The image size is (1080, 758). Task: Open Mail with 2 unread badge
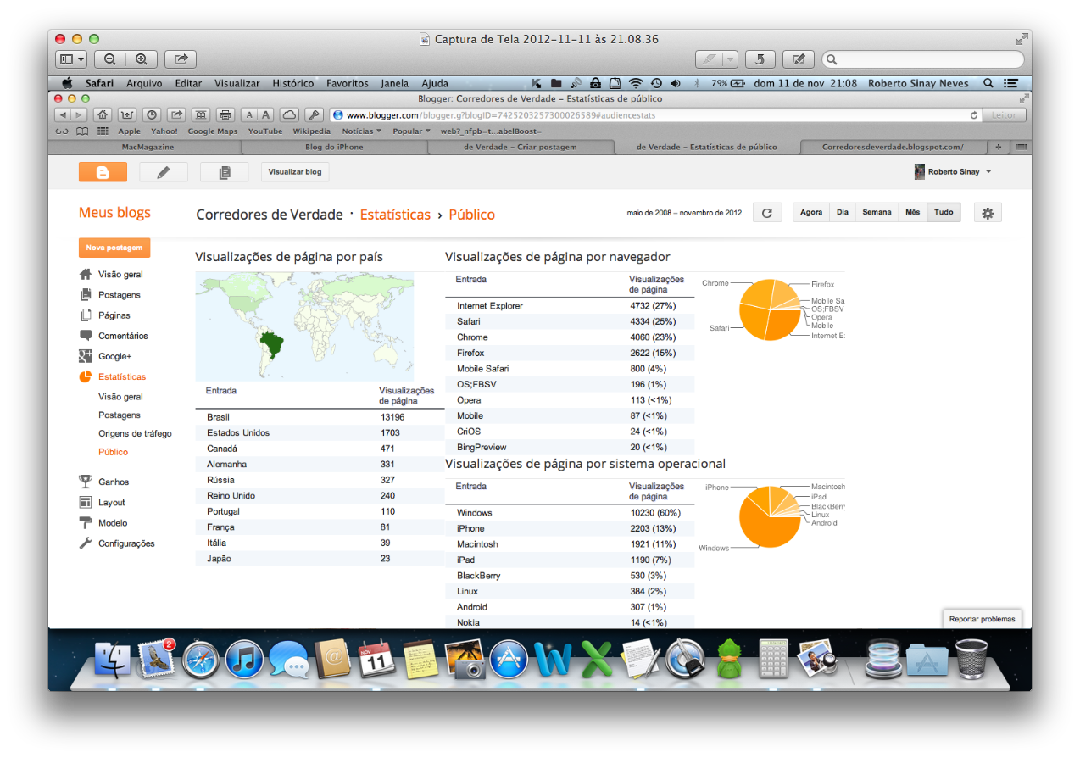[x=156, y=660]
